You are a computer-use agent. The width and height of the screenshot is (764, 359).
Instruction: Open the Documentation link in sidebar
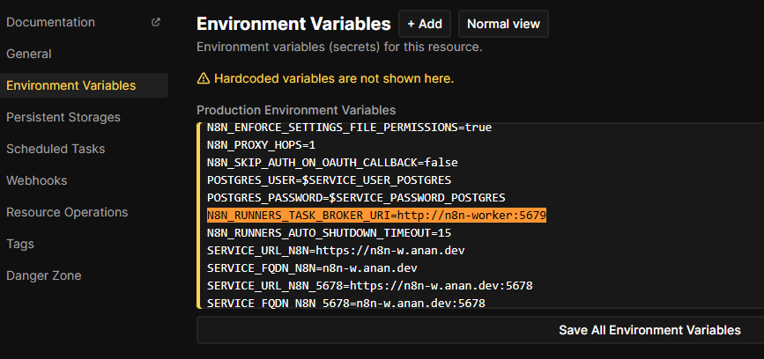50,22
